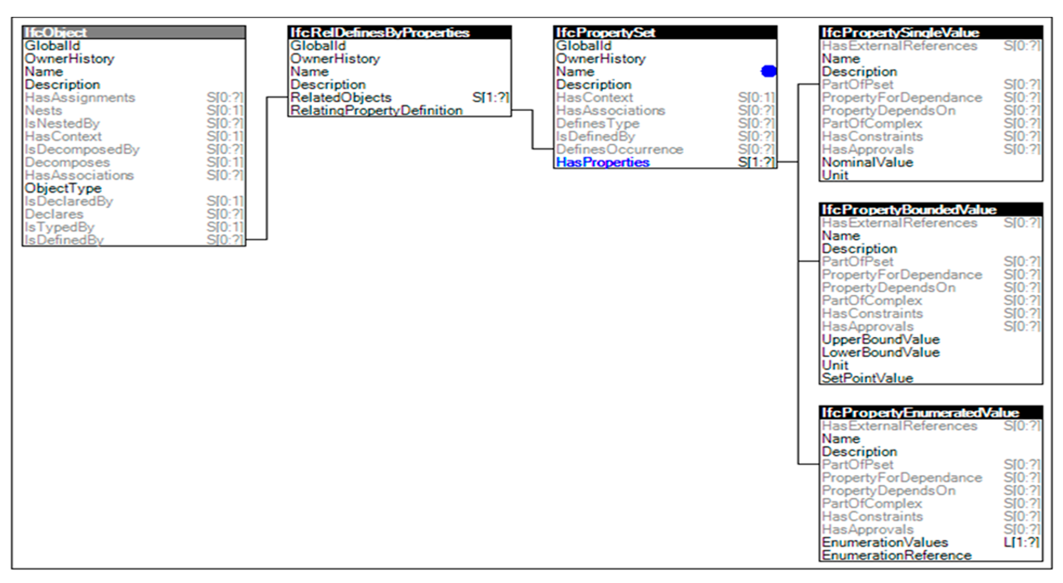Image resolution: width=1063 pixels, height=583 pixels.
Task: Click the blue dot beside IfcPropertySet Name
Action: 768,71
